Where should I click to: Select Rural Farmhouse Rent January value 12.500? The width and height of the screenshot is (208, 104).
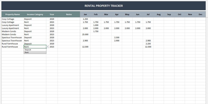(x=85, y=47)
